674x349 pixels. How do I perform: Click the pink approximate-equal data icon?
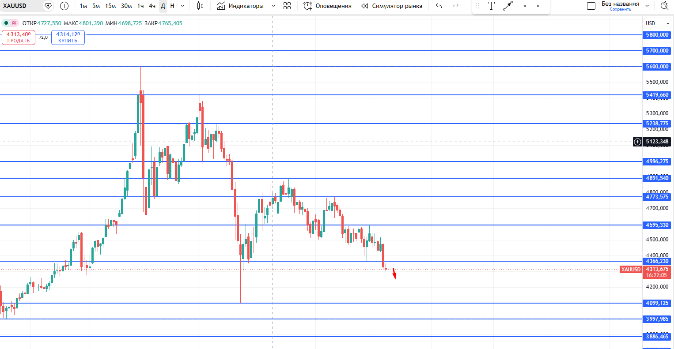(15, 23)
